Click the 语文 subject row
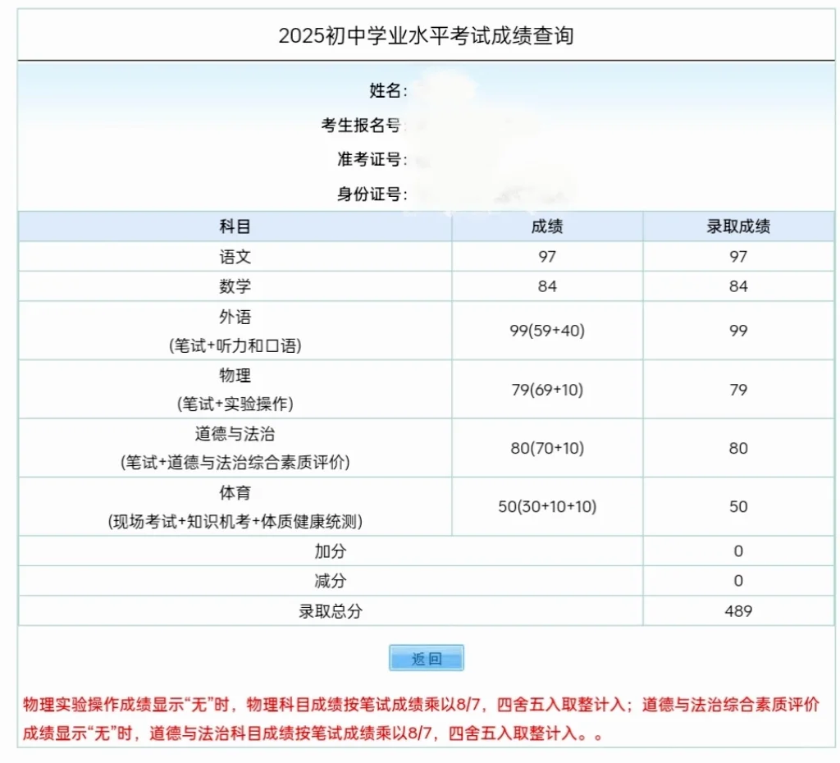The image size is (840, 763). point(235,256)
